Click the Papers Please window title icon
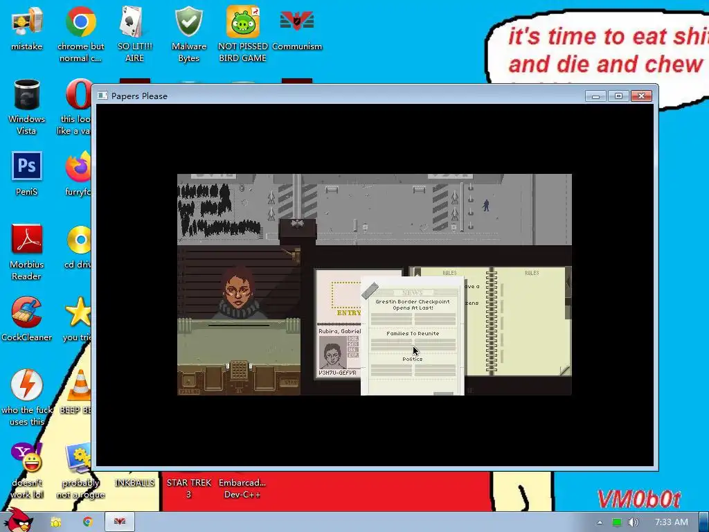 pyautogui.click(x=102, y=96)
